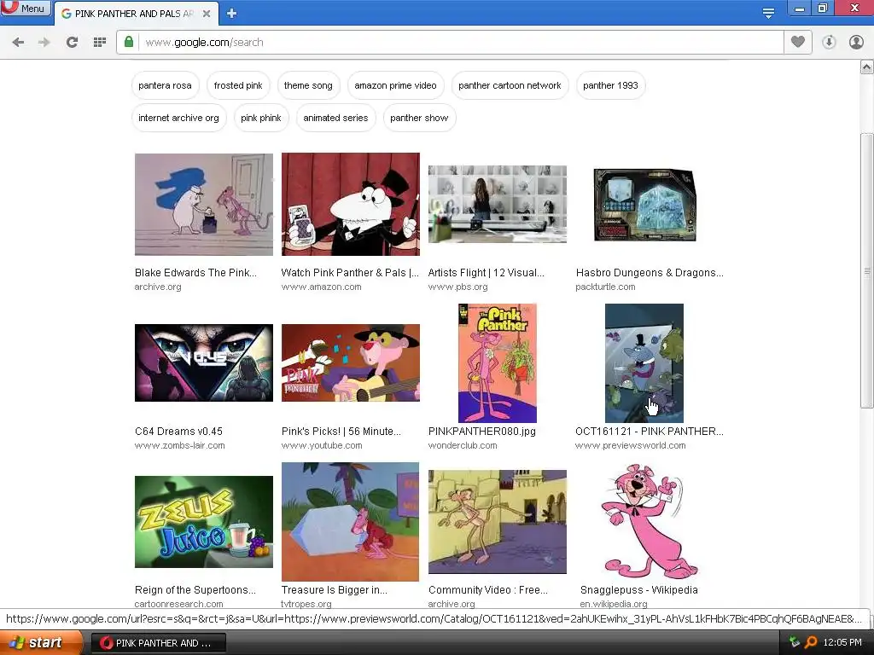Screen dimensions: 874x655
Task: Click the network connection tray icon
Action: click(x=795, y=642)
